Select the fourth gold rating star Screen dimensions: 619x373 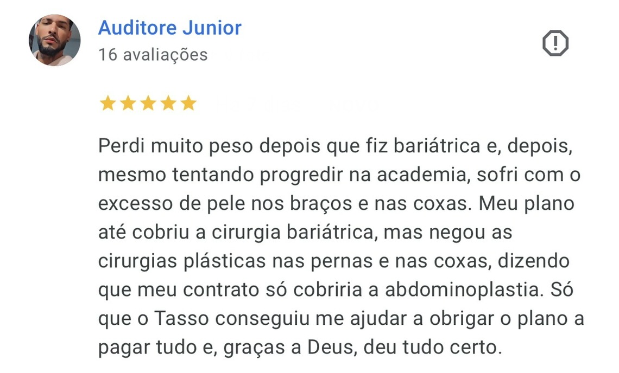(169, 103)
